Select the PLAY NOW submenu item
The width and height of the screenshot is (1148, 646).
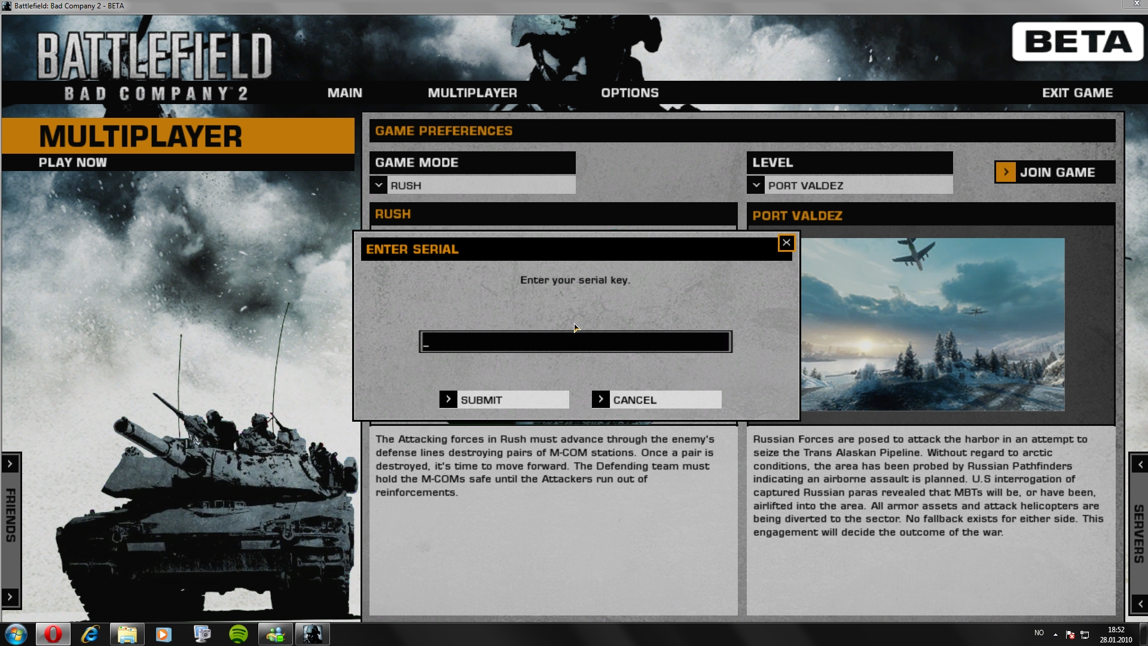pos(73,162)
